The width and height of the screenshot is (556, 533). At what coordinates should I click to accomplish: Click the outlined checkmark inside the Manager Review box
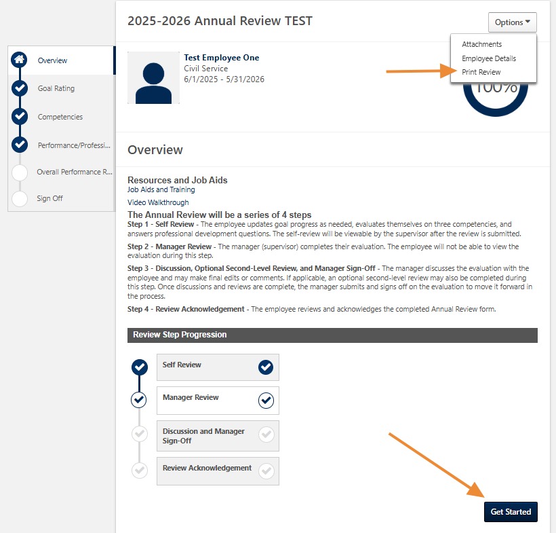pyautogui.click(x=266, y=401)
